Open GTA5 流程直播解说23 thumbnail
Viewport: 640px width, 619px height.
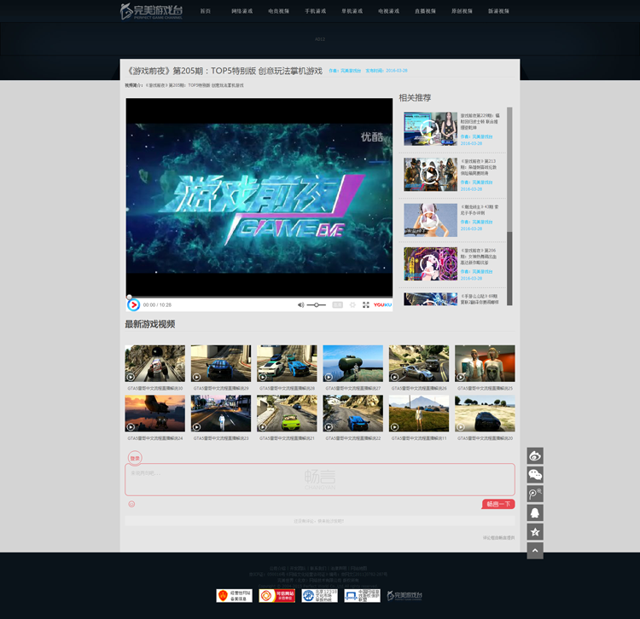221,413
